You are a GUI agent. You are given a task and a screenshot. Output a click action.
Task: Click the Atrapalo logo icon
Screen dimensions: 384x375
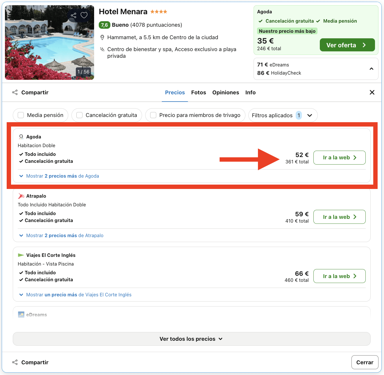pos(21,196)
